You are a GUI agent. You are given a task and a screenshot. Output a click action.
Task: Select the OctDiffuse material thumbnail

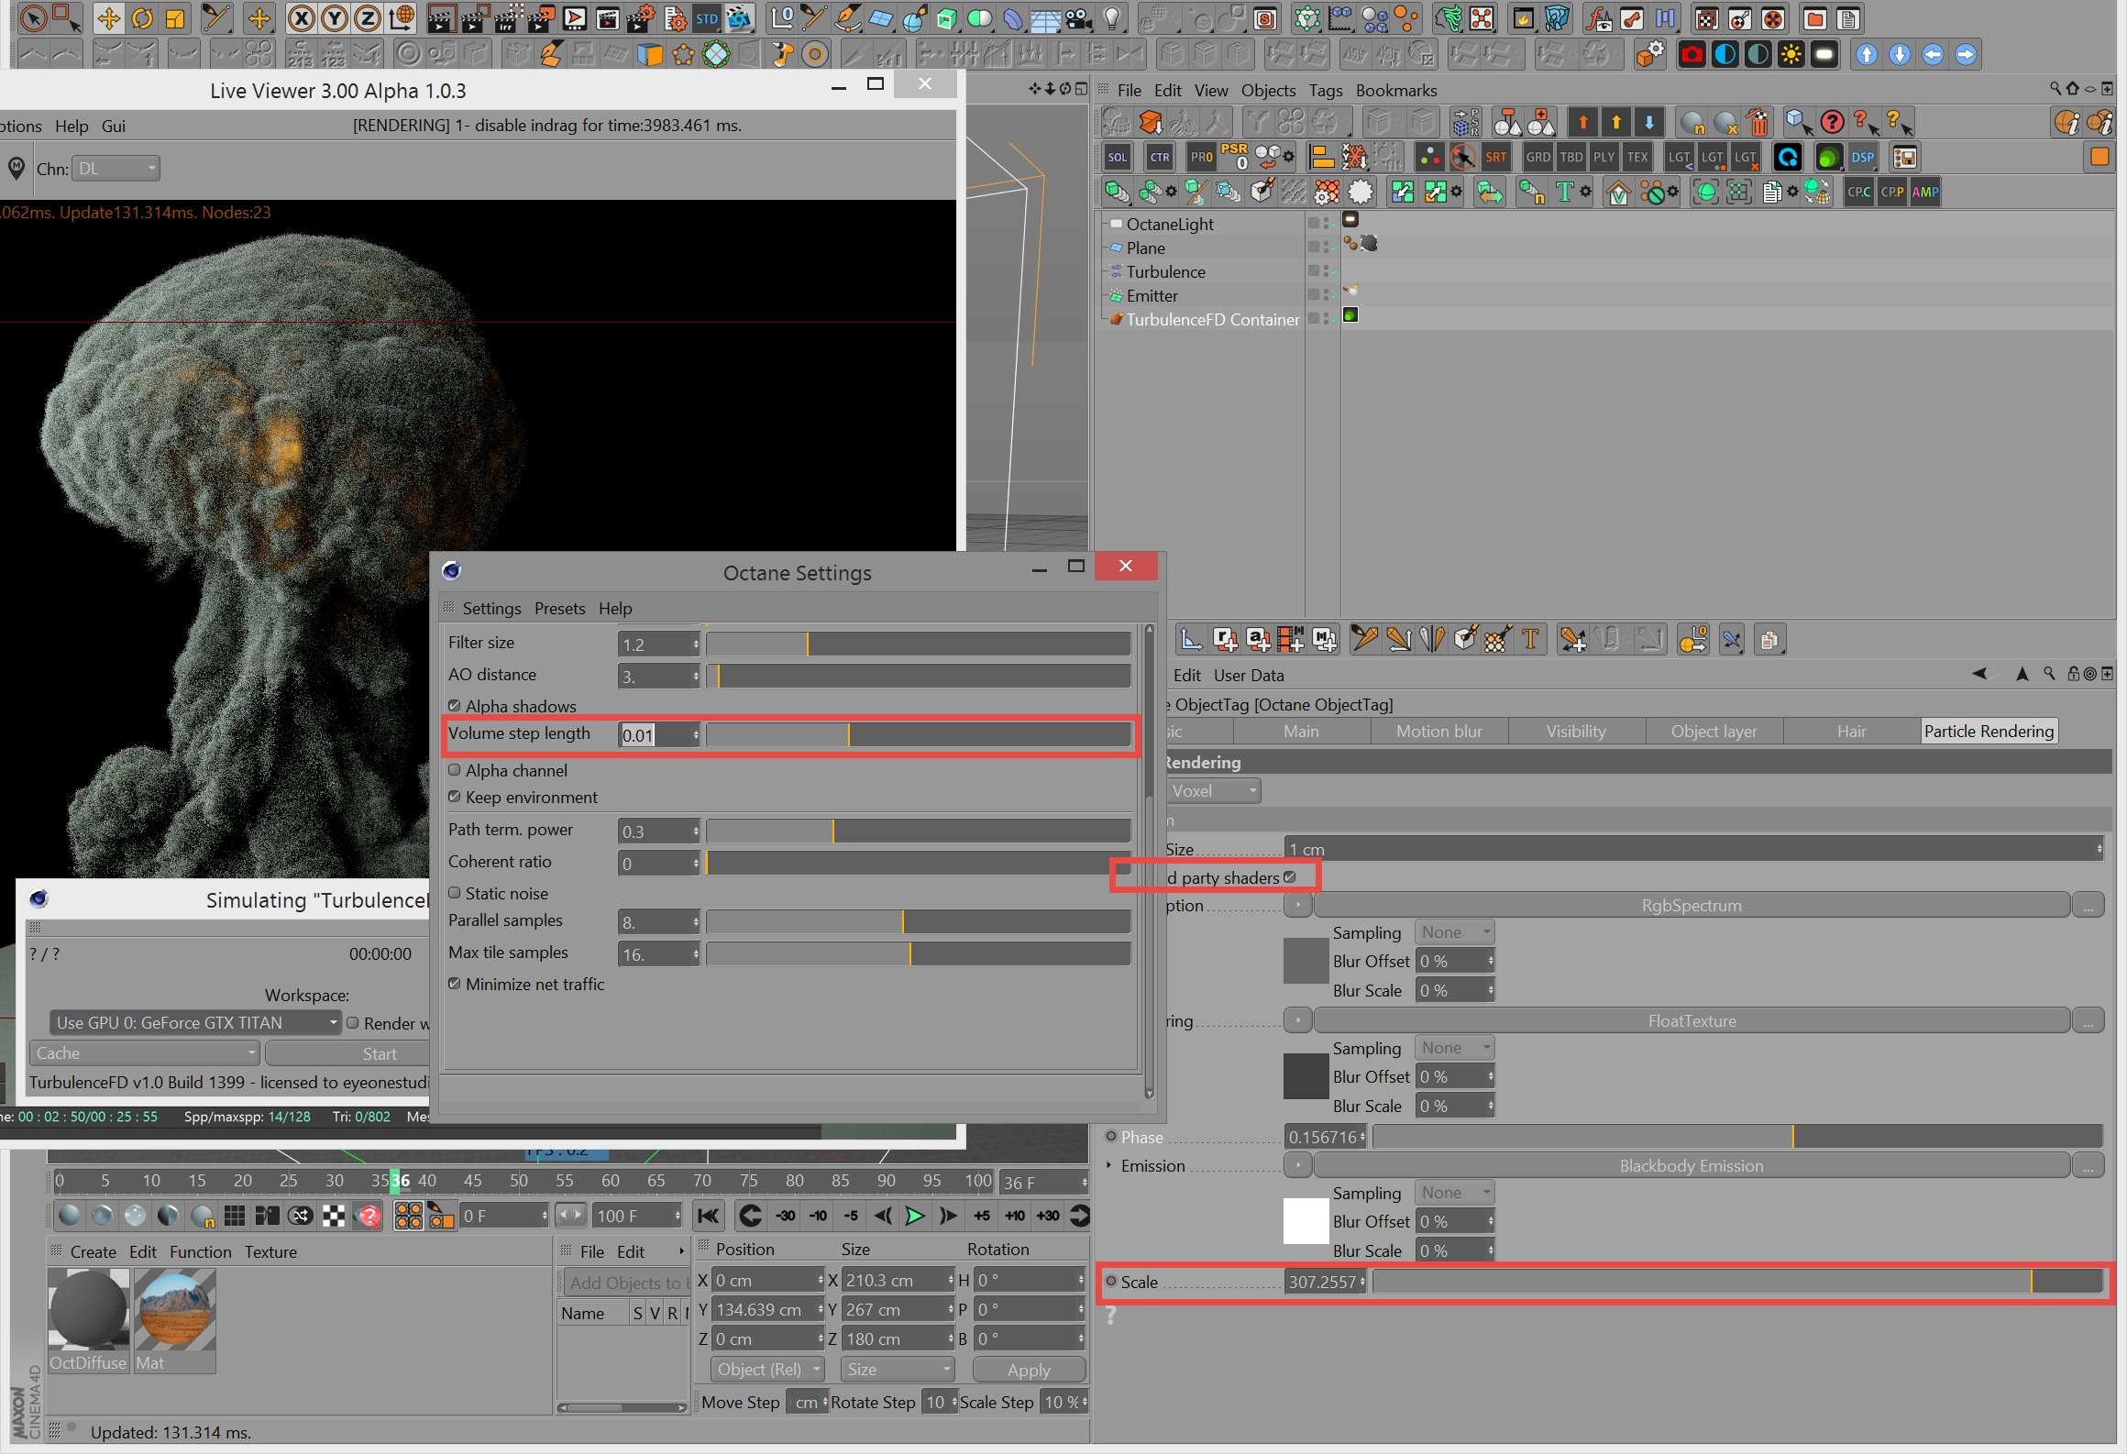coord(88,1308)
